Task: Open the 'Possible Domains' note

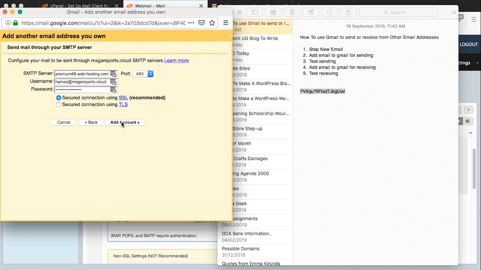Action: click(255, 252)
